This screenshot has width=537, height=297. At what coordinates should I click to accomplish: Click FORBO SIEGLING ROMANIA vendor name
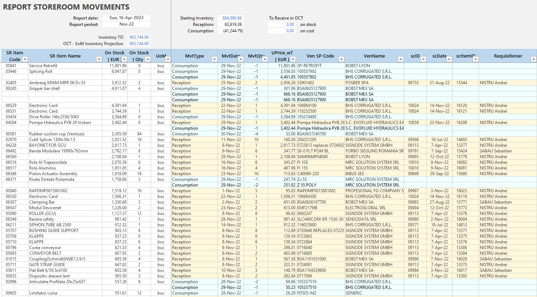(x=375, y=151)
